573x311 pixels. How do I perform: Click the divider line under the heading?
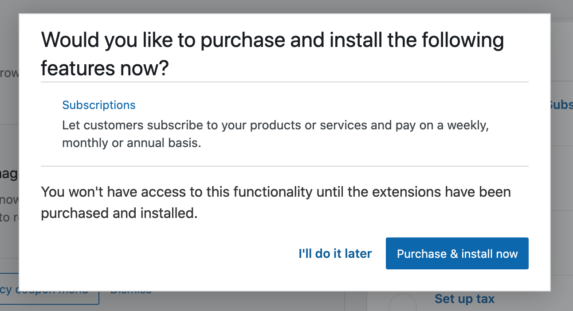tap(285, 82)
